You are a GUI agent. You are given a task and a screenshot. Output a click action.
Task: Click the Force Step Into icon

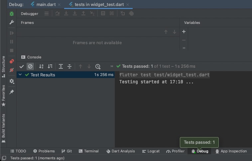[74, 14]
